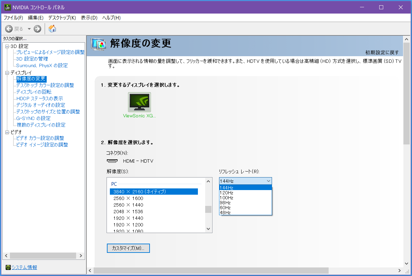Open 3D 設定の管理 page
The image size is (412, 276).
32,59
